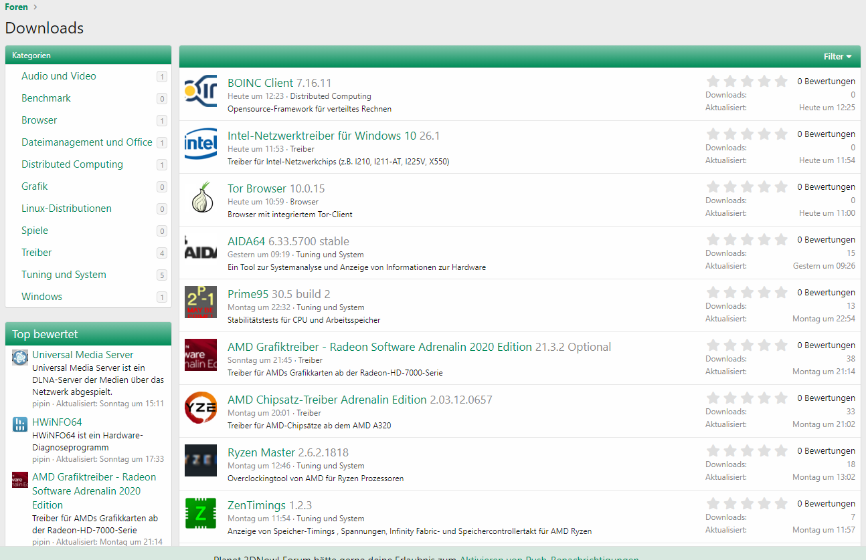Open the Windows category
The width and height of the screenshot is (866, 560).
coord(41,297)
